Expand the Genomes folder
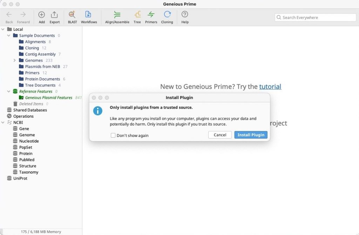The image size is (359, 235). coord(15,60)
